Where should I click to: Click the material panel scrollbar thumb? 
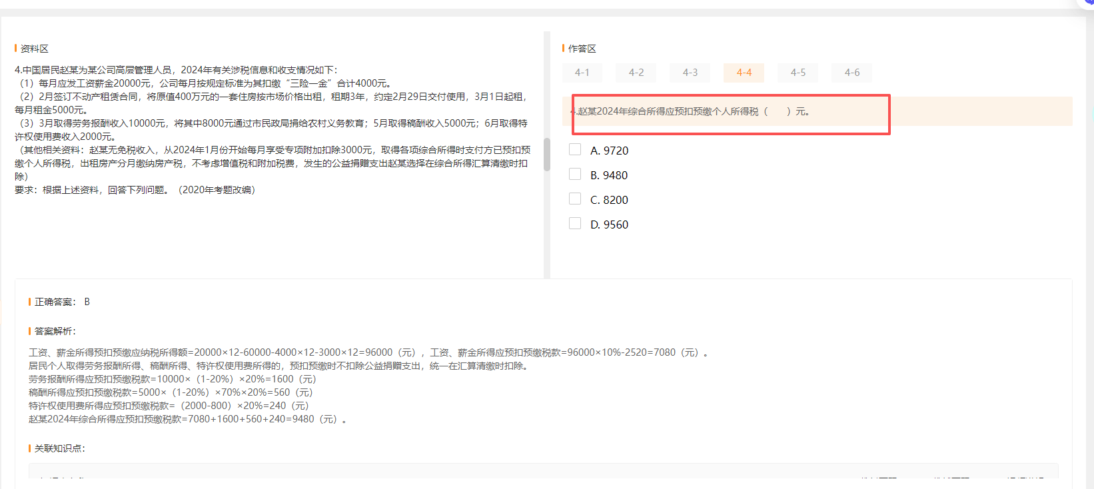(x=547, y=155)
